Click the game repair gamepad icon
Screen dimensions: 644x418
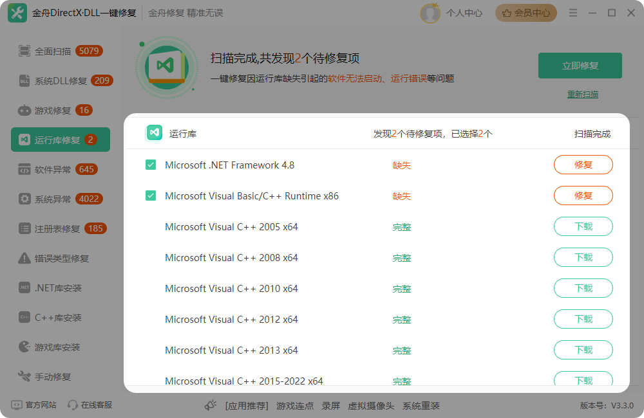[x=24, y=111]
